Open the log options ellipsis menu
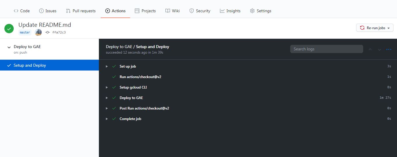The height and width of the screenshot is (157, 397). click(x=389, y=49)
